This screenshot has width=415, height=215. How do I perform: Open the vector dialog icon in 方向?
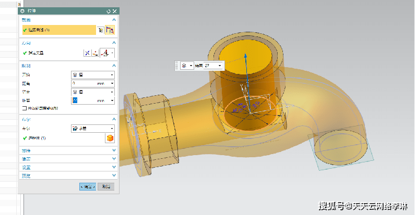click(x=96, y=53)
